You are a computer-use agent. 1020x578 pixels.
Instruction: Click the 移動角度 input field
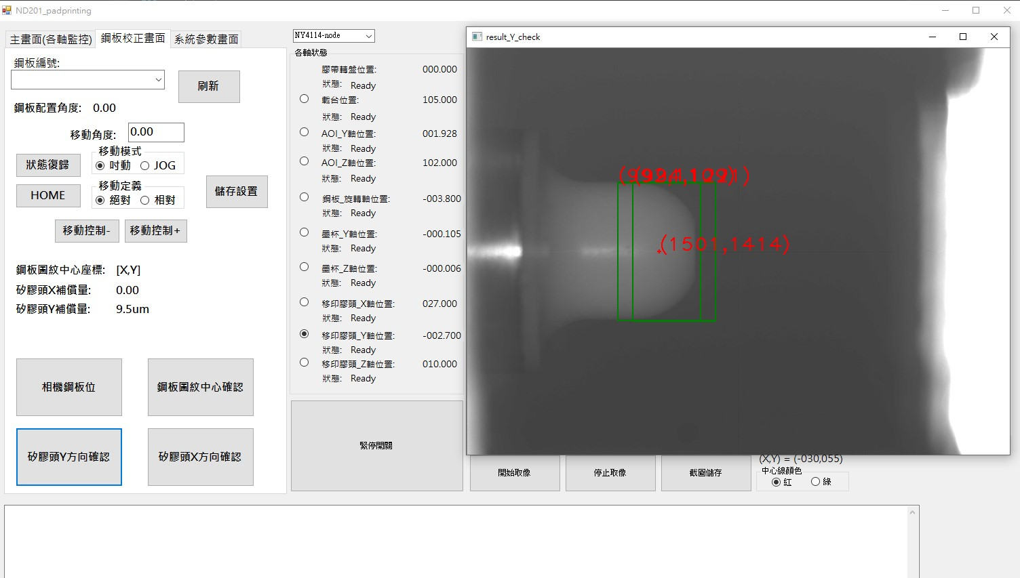[x=156, y=132]
